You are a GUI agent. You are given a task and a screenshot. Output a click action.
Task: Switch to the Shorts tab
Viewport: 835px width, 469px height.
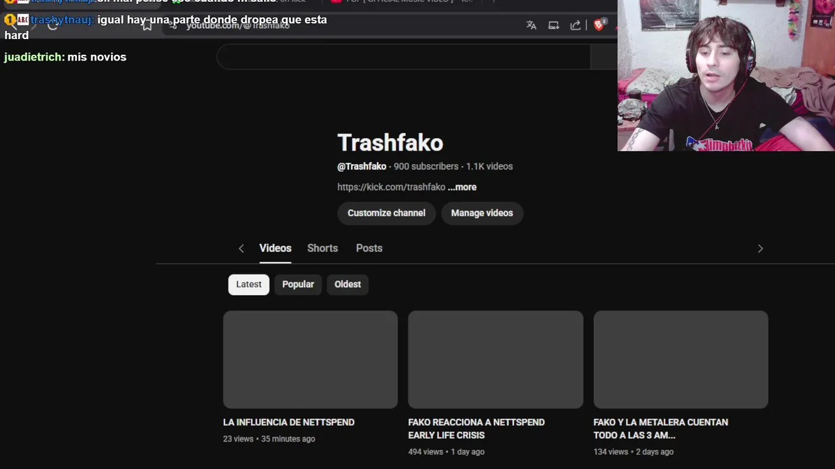tap(322, 248)
